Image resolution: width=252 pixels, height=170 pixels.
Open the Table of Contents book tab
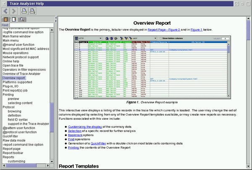point(6,20)
